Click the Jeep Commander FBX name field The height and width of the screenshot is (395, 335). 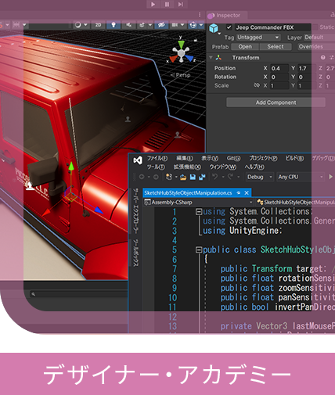[x=272, y=27]
